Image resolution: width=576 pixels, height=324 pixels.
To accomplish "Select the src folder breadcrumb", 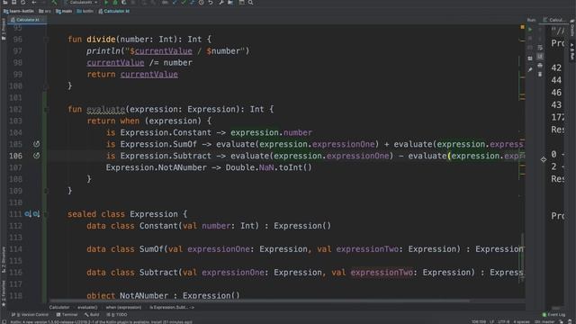I will [x=45, y=11].
